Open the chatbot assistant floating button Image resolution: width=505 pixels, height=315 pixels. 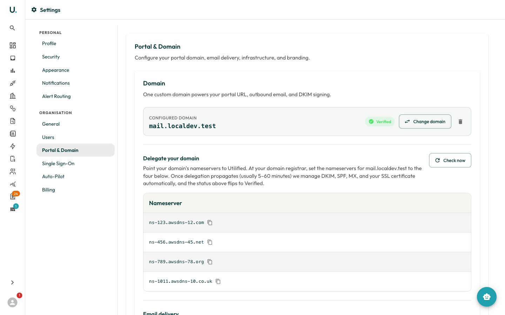click(487, 297)
